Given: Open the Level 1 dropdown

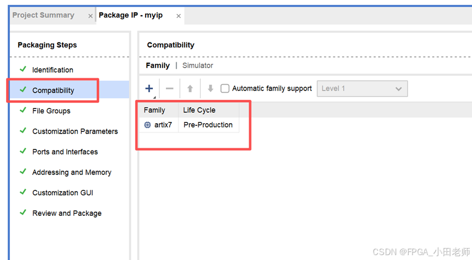Looking at the screenshot, I should (x=362, y=88).
